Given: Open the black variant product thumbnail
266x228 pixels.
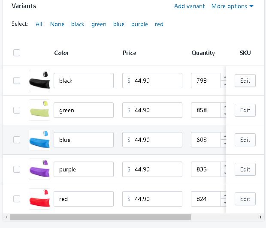Looking at the screenshot, I should click(39, 81).
